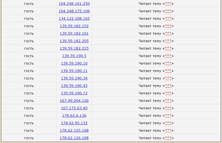Open IP address 167.99.204.126 link

tap(74, 101)
